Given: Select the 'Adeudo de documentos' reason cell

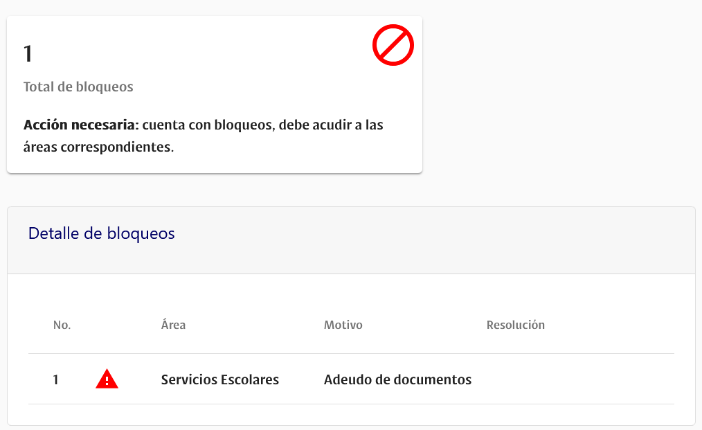Looking at the screenshot, I should click(x=397, y=379).
